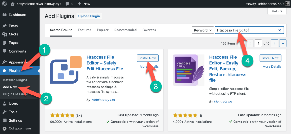The height and width of the screenshot is (134, 291).
Task: Click the Media icon in sidebar
Action: (5, 34)
